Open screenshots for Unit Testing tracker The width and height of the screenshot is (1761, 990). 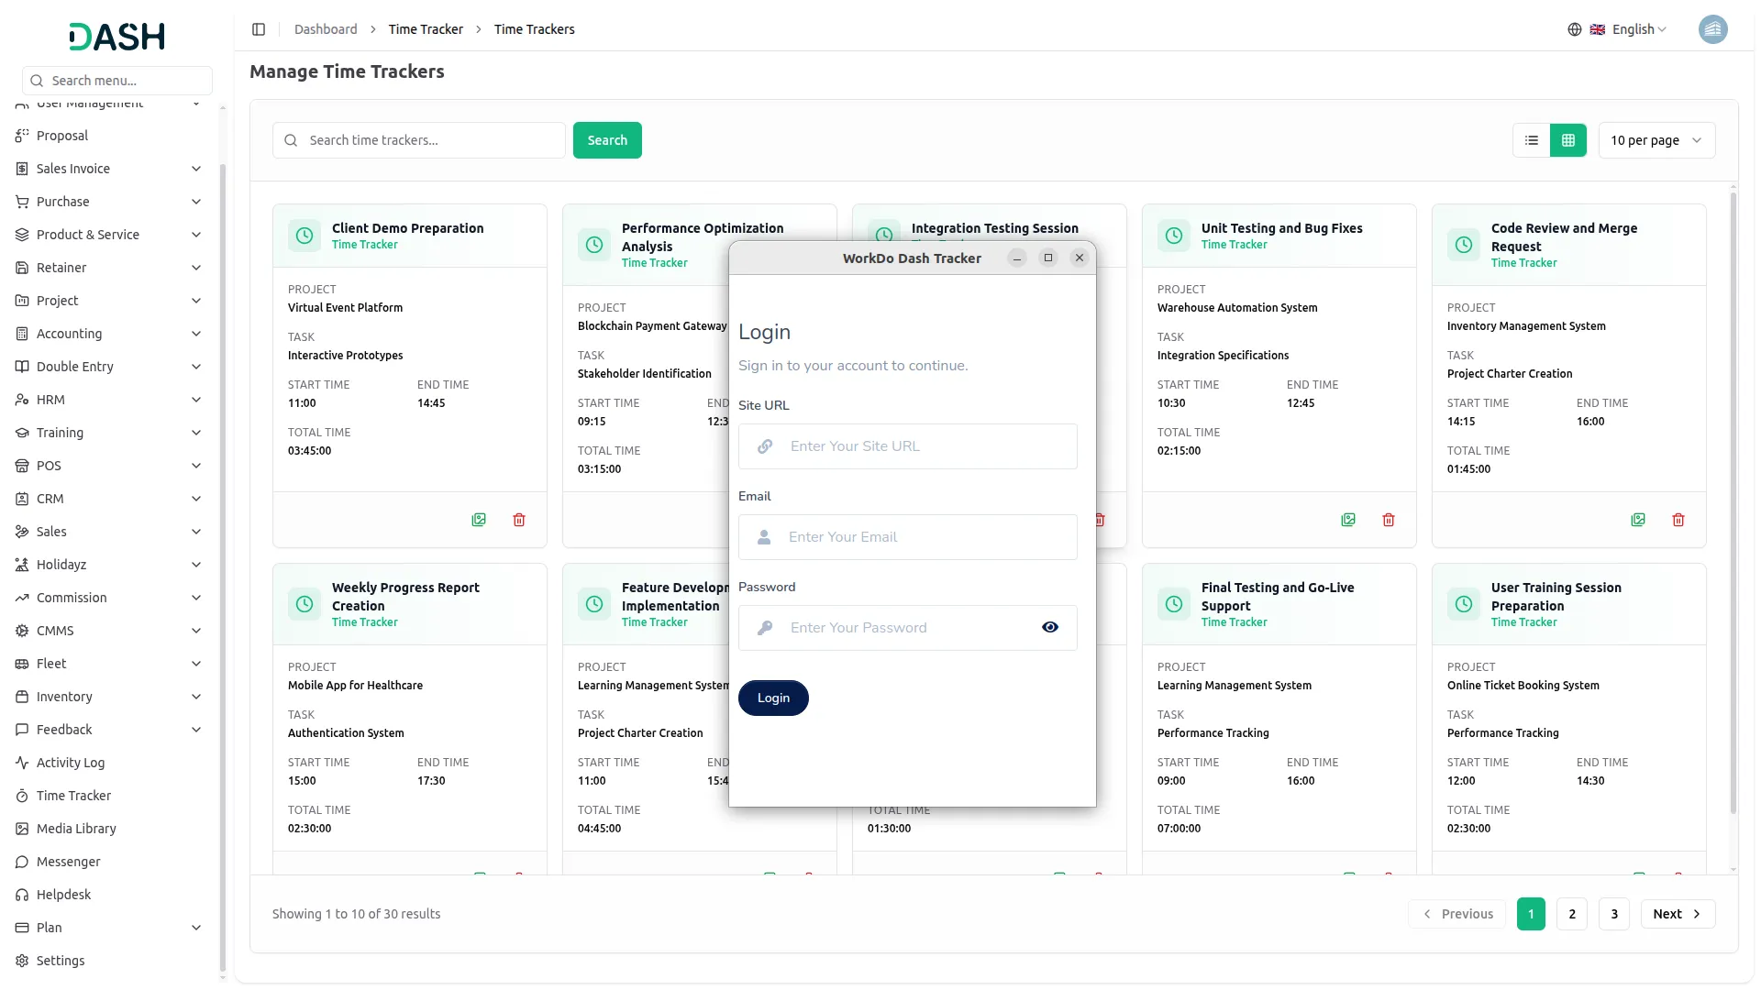(1348, 520)
